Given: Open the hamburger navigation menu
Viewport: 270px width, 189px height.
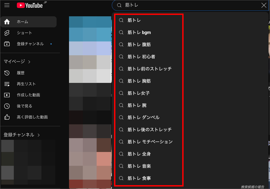Looking at the screenshot, I should 7,5.
